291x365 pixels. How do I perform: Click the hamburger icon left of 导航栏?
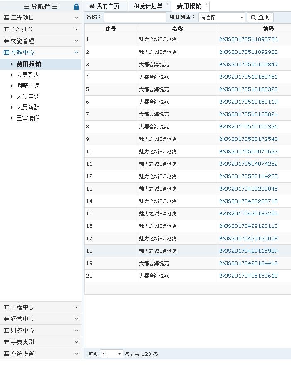click(27, 7)
